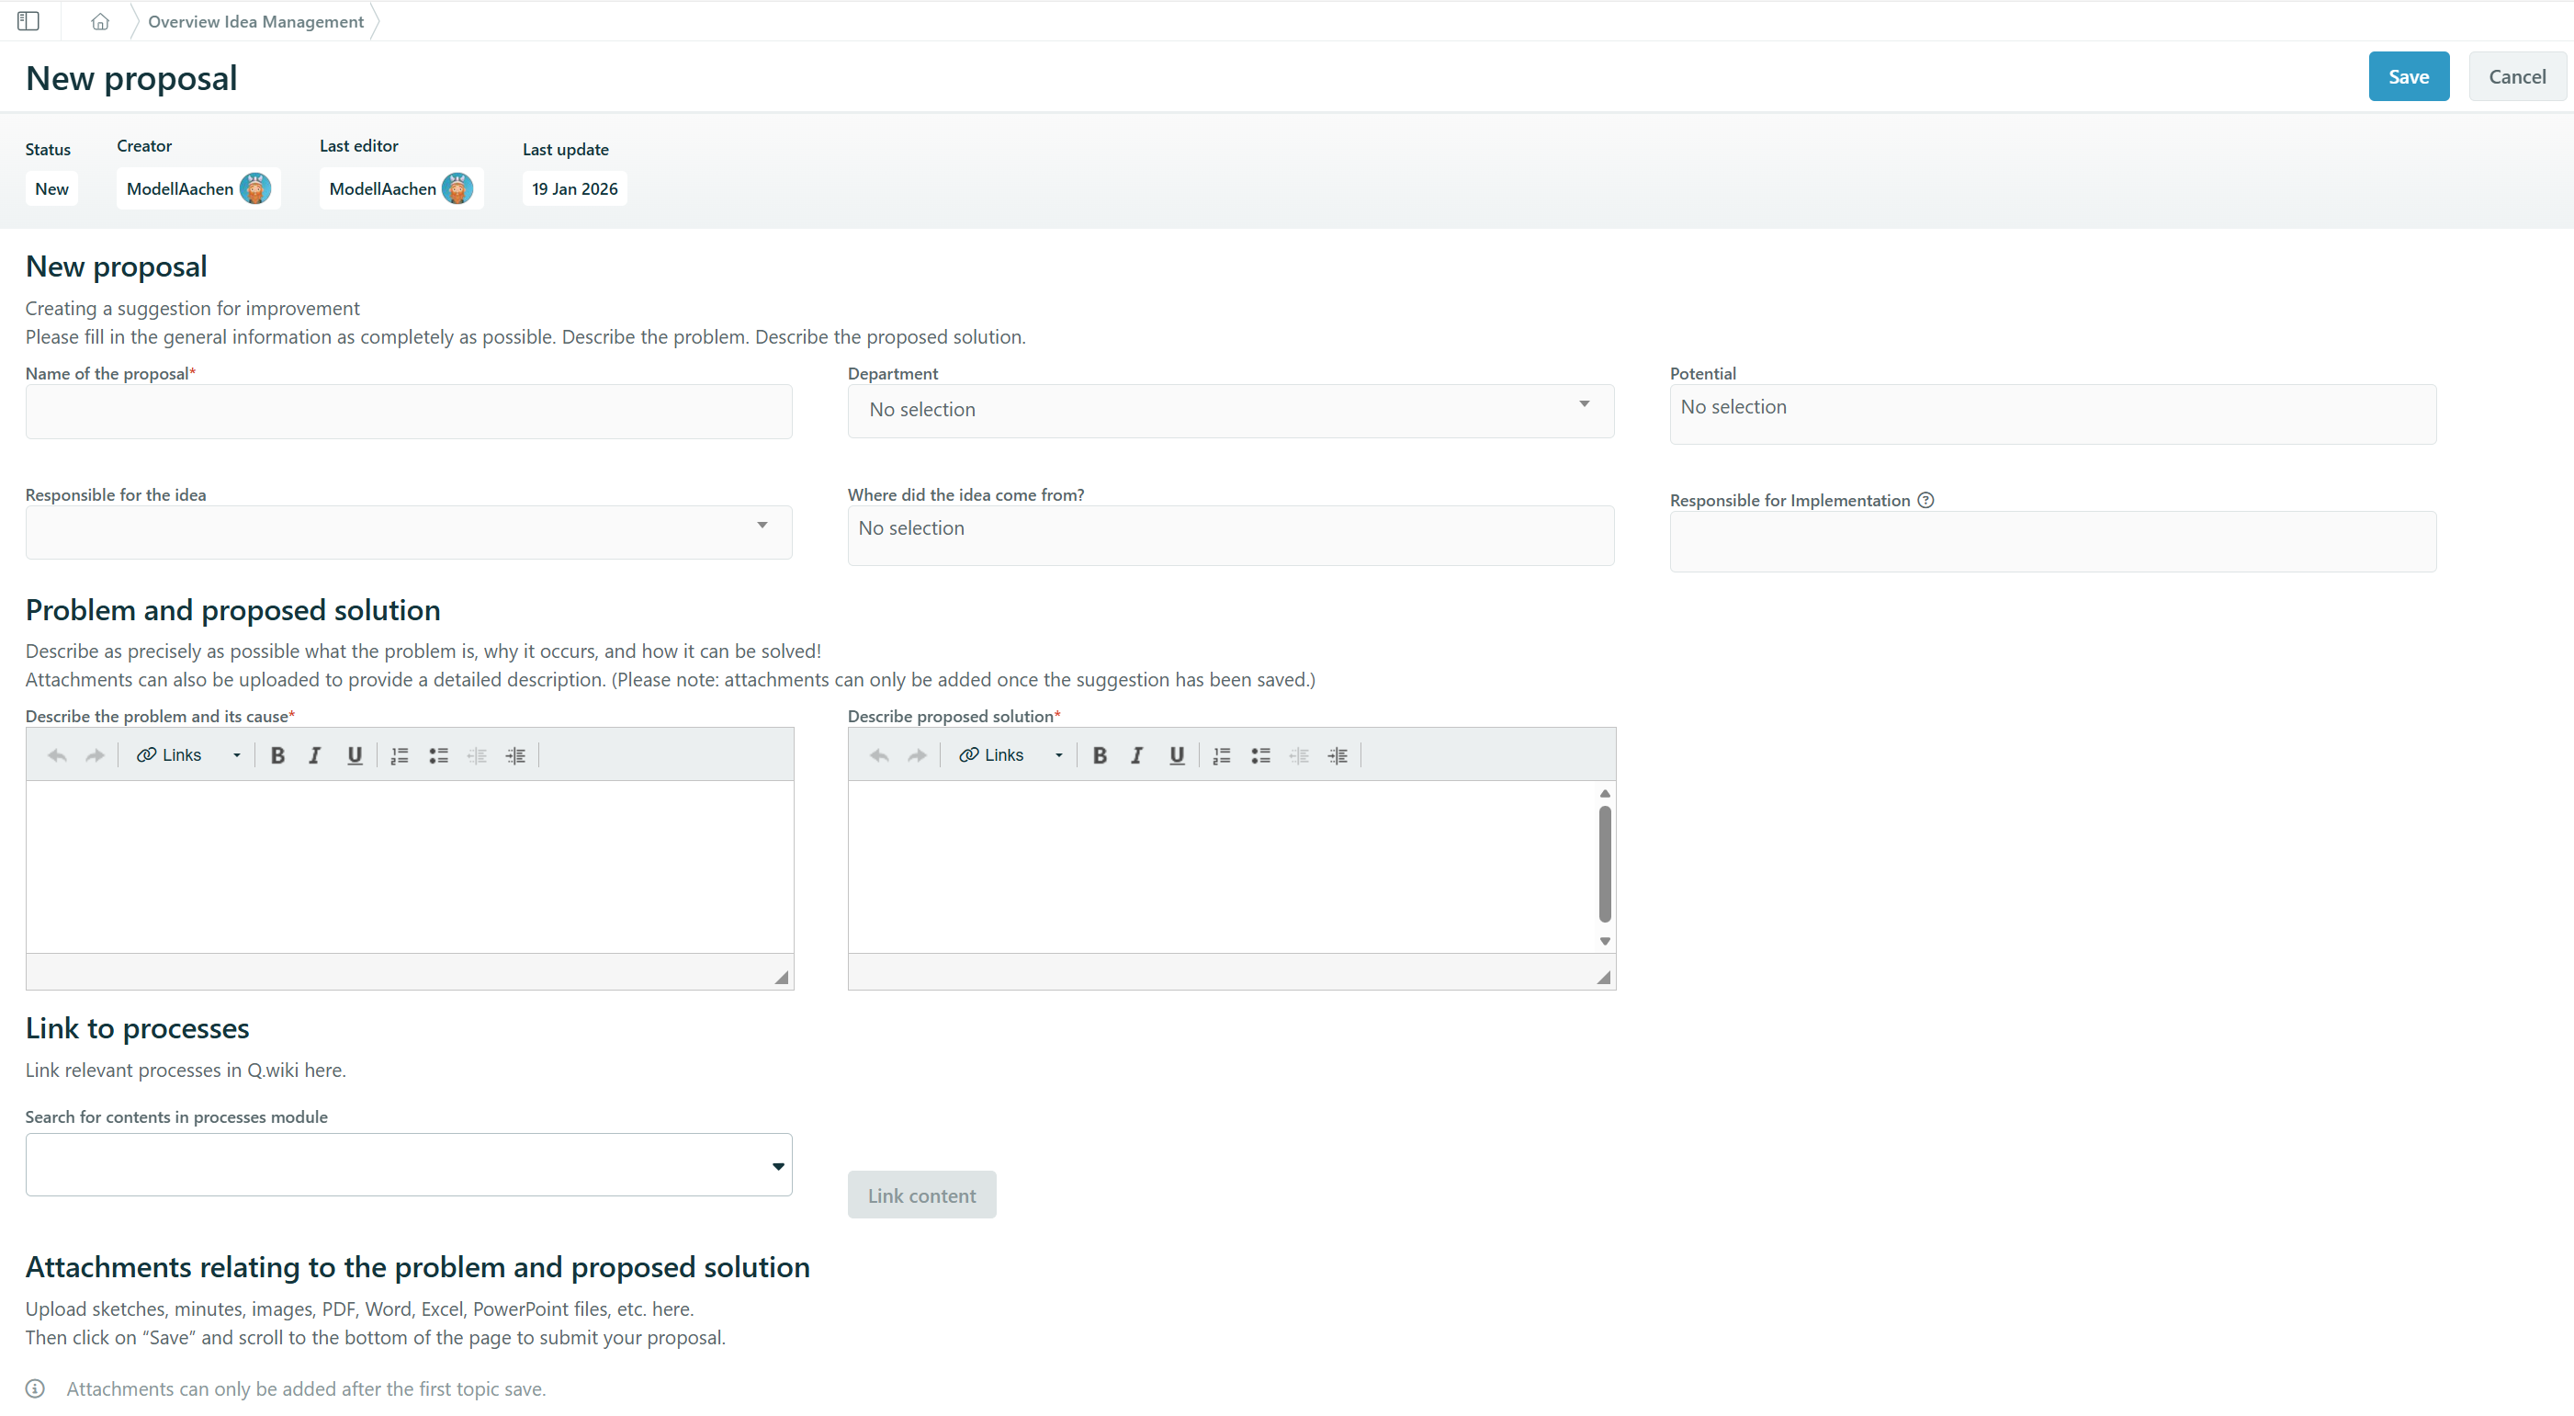Image resolution: width=2574 pixels, height=1416 pixels.
Task: Click undo arrow in the proposed solution editor
Action: [x=879, y=755]
